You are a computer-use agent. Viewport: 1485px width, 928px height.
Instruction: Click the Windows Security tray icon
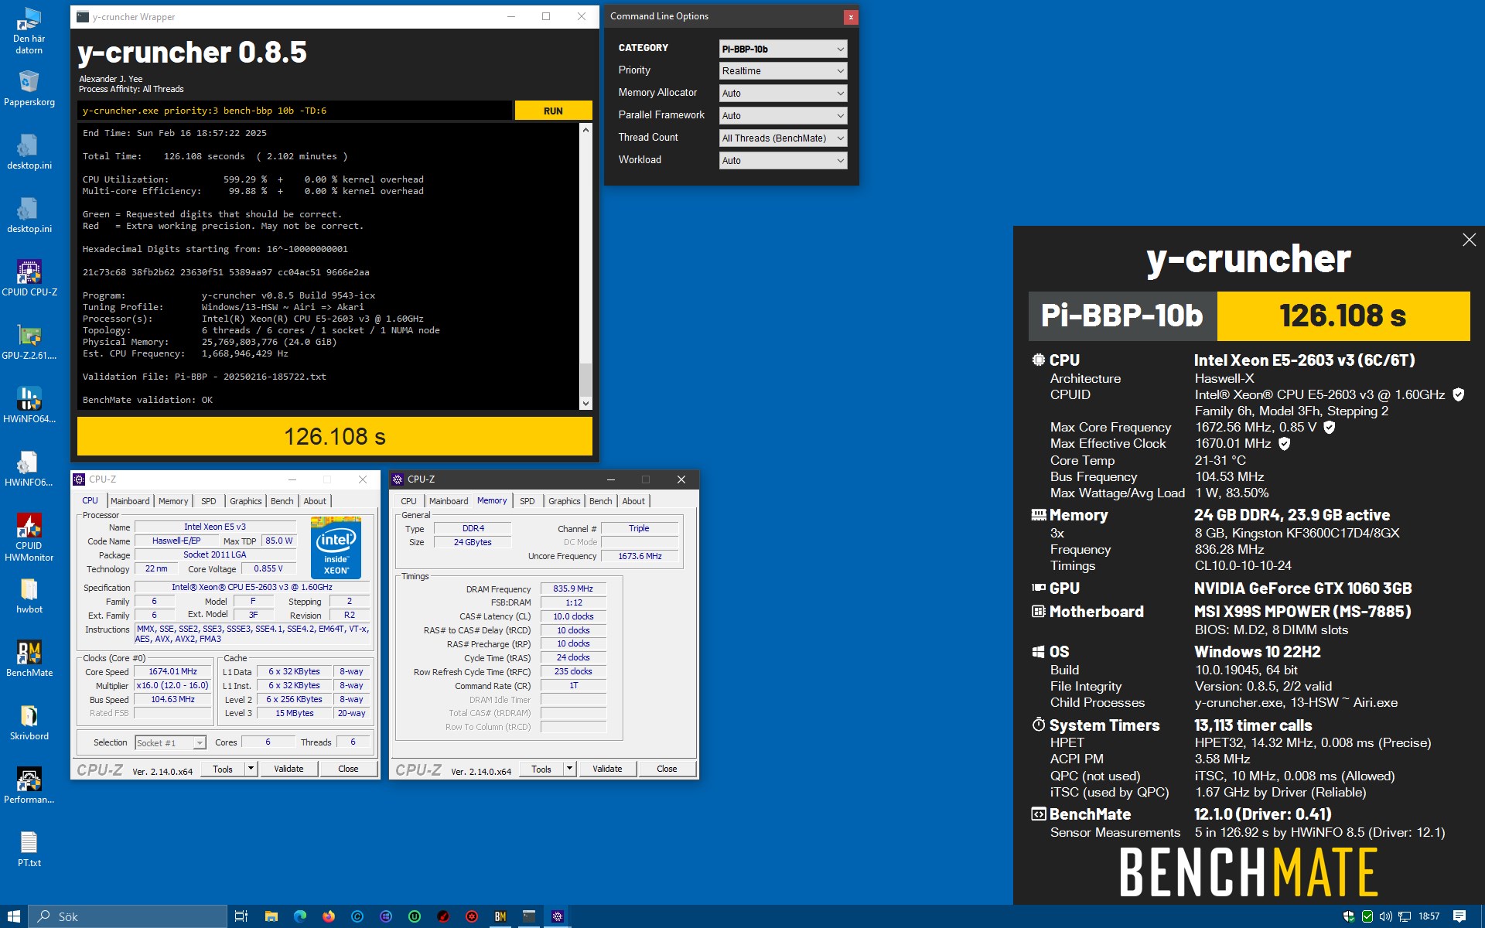click(1349, 916)
